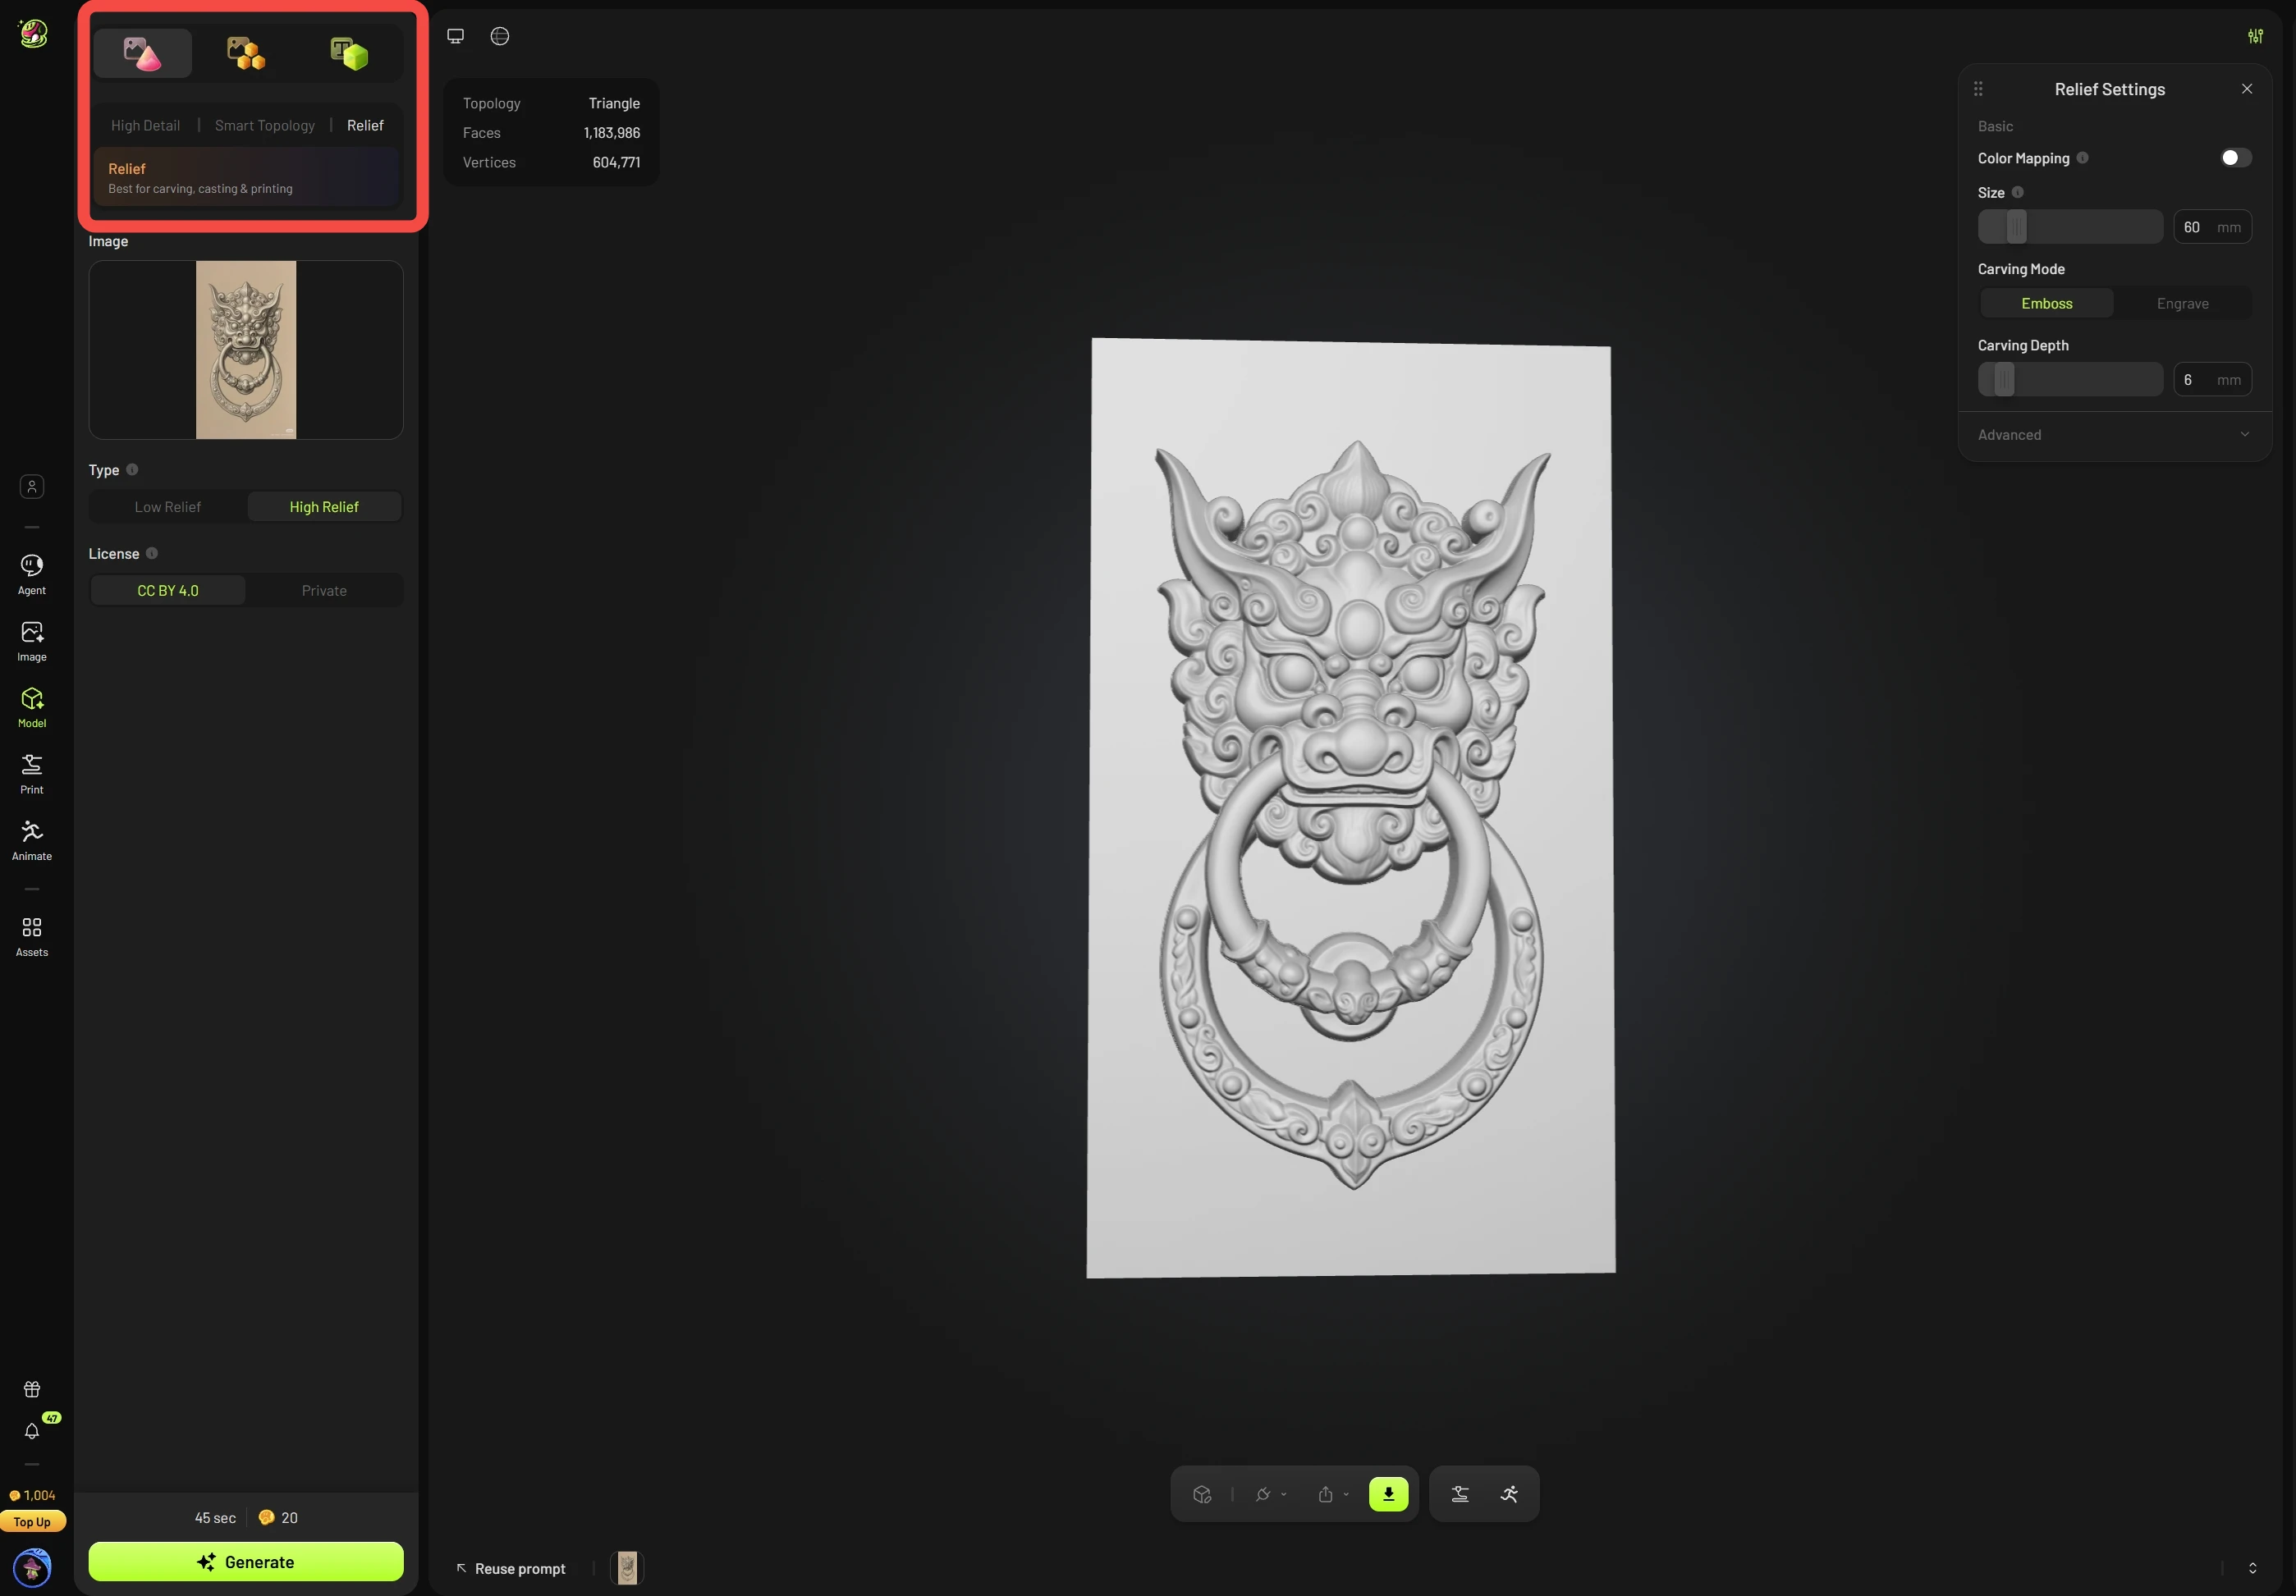This screenshot has width=2296, height=1596.
Task: Expand the history panel bottom-right chevrons
Action: (x=2252, y=1568)
